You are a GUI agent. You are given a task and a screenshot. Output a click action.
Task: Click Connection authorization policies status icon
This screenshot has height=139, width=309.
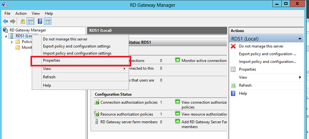pos(97,102)
